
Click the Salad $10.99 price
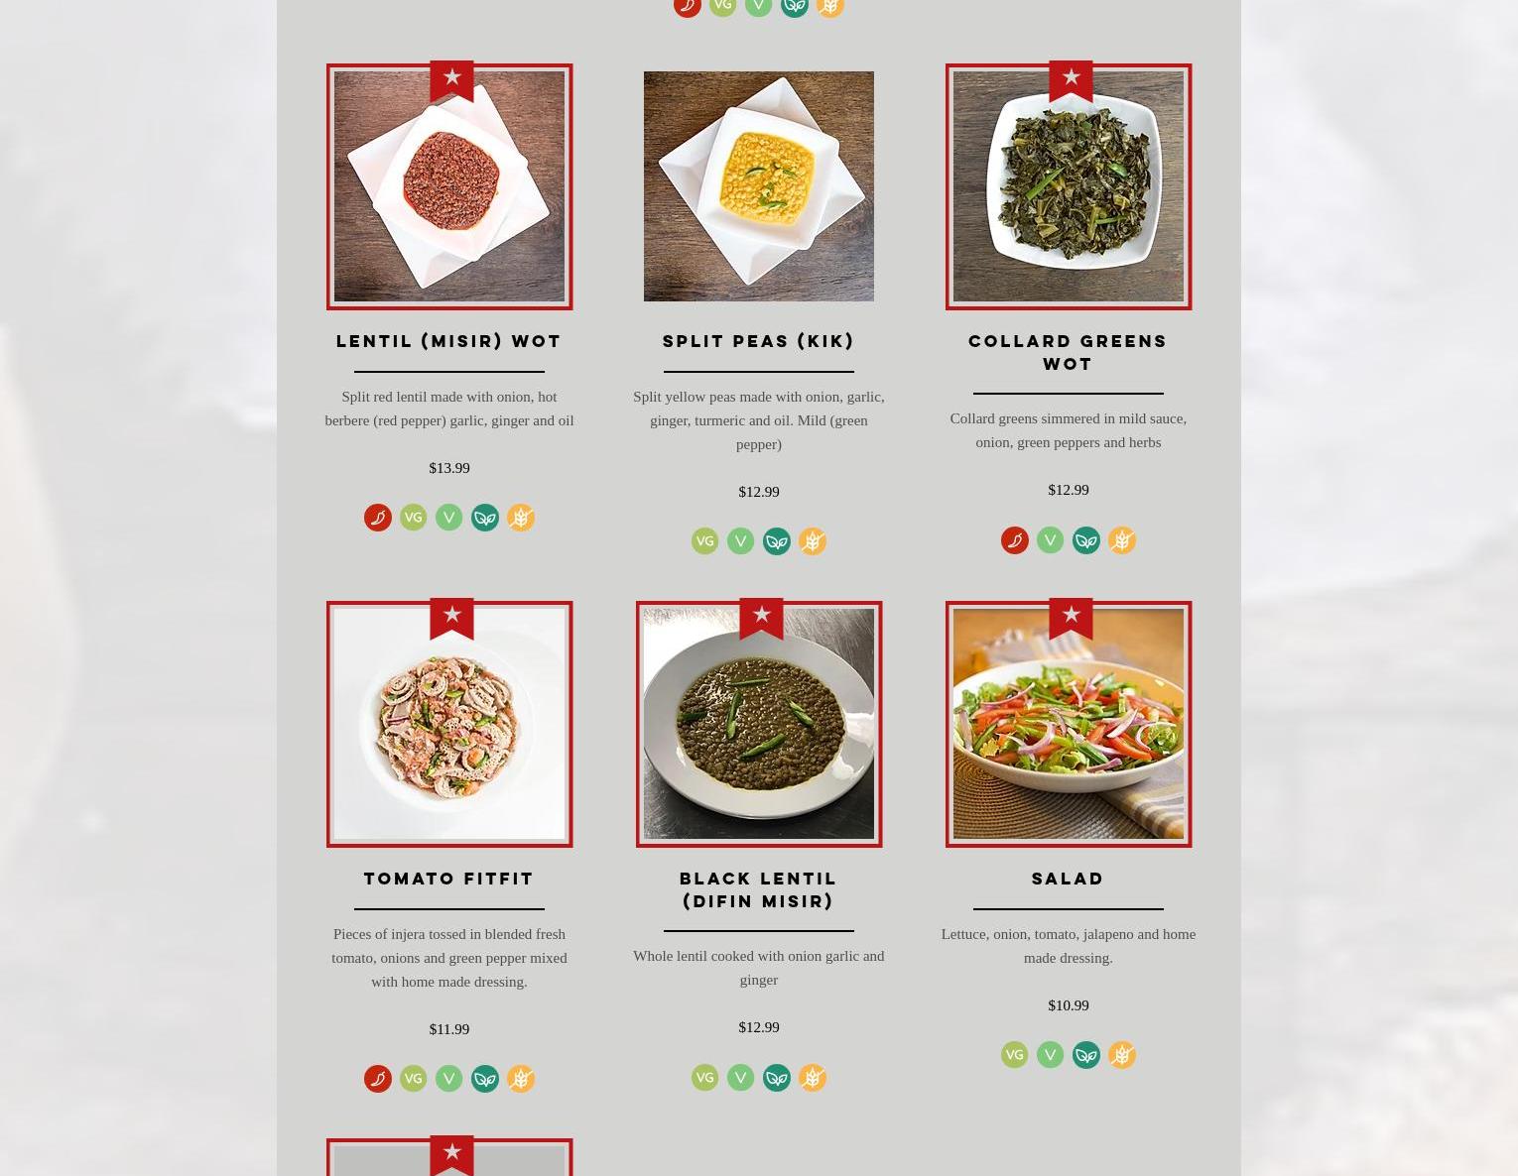(x=1069, y=1005)
